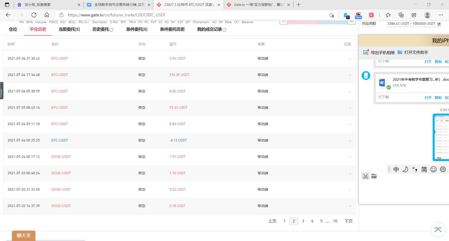
Task: Go to previous page 上页
Action: pyautogui.click(x=272, y=221)
